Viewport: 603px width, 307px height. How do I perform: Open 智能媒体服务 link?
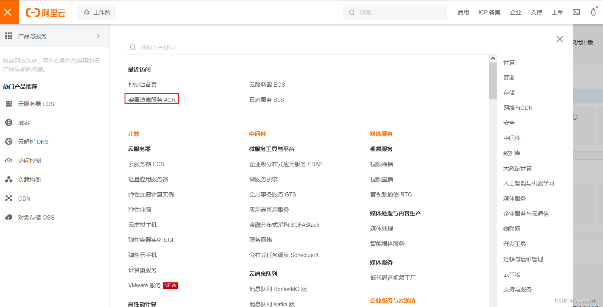pyautogui.click(x=387, y=243)
